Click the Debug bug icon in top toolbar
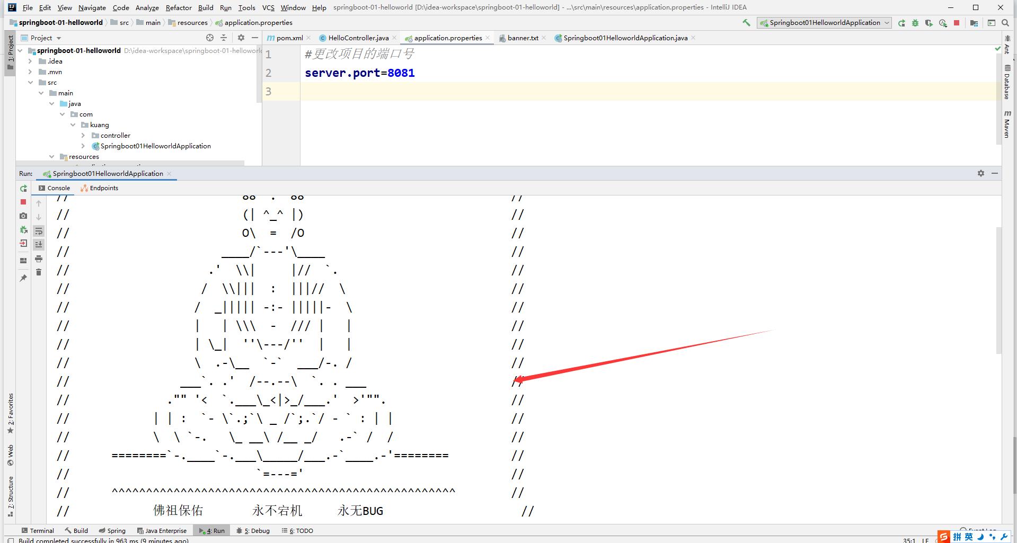Screen dimensions: 1017x543 pos(915,23)
